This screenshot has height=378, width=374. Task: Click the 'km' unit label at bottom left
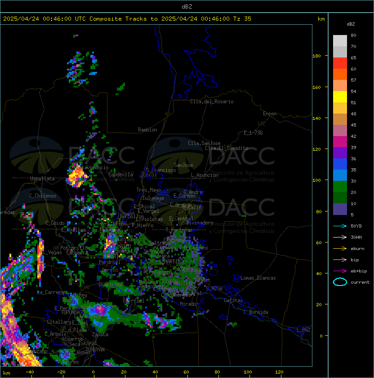click(x=7, y=373)
